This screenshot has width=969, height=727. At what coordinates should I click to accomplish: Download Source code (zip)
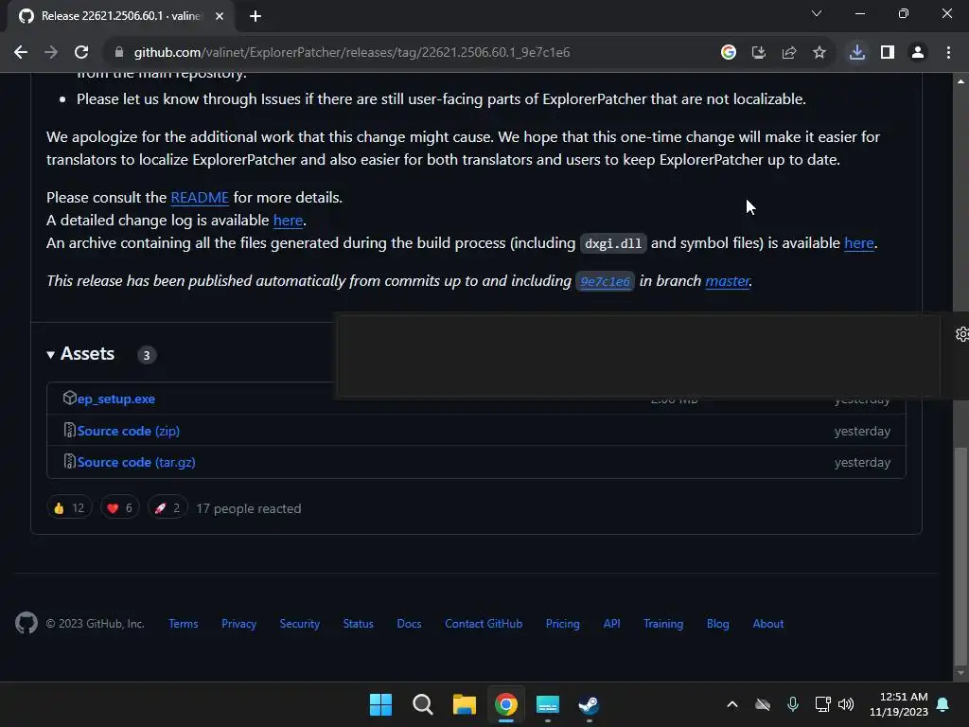click(129, 431)
